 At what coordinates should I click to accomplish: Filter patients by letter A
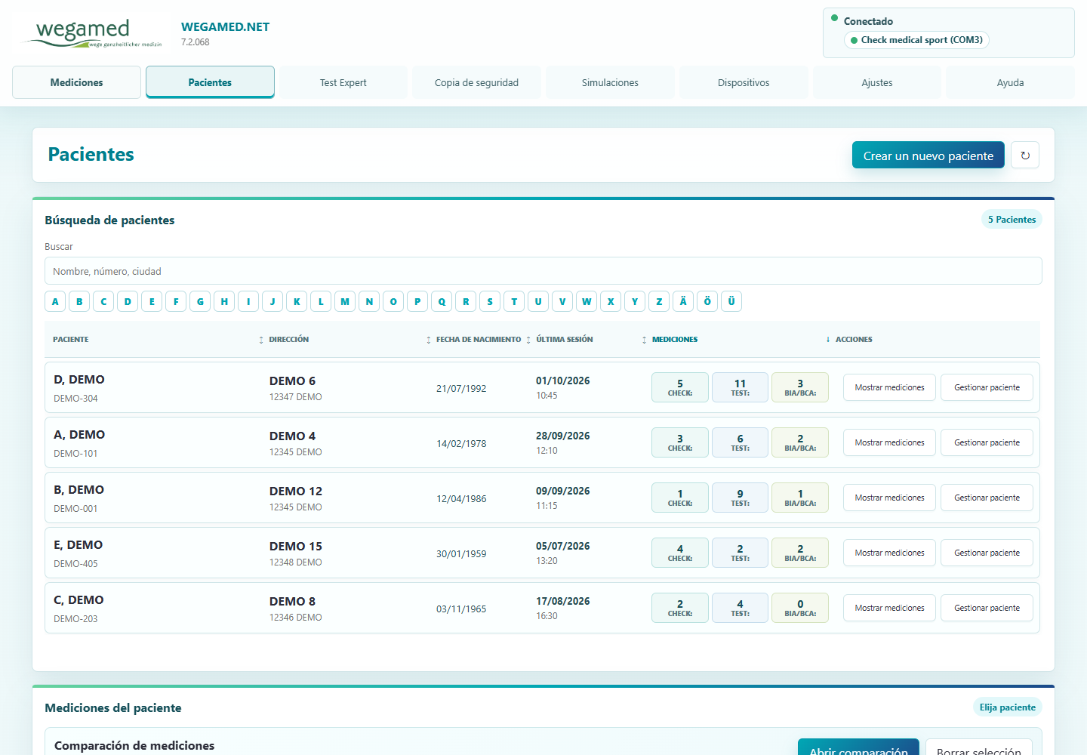click(x=55, y=301)
